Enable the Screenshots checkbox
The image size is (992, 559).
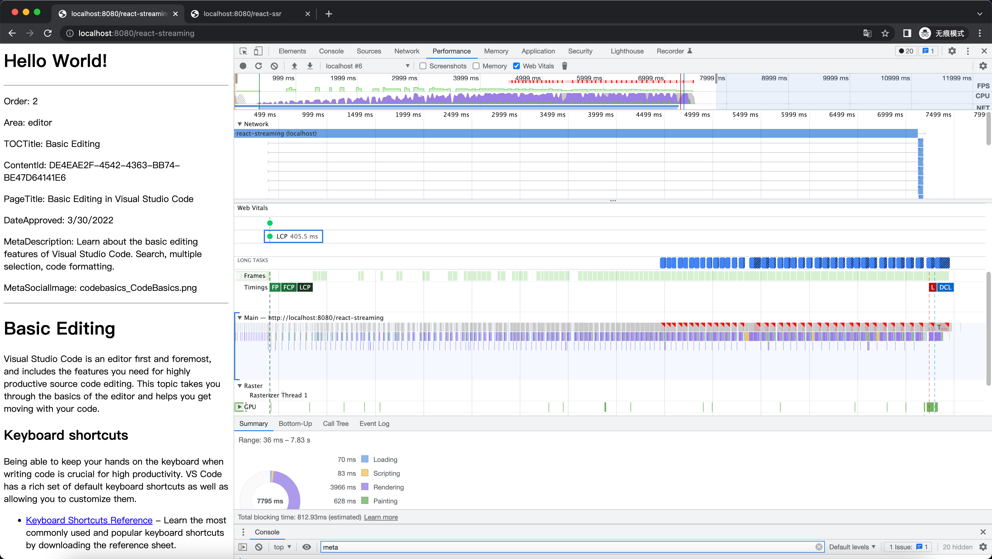coord(423,66)
